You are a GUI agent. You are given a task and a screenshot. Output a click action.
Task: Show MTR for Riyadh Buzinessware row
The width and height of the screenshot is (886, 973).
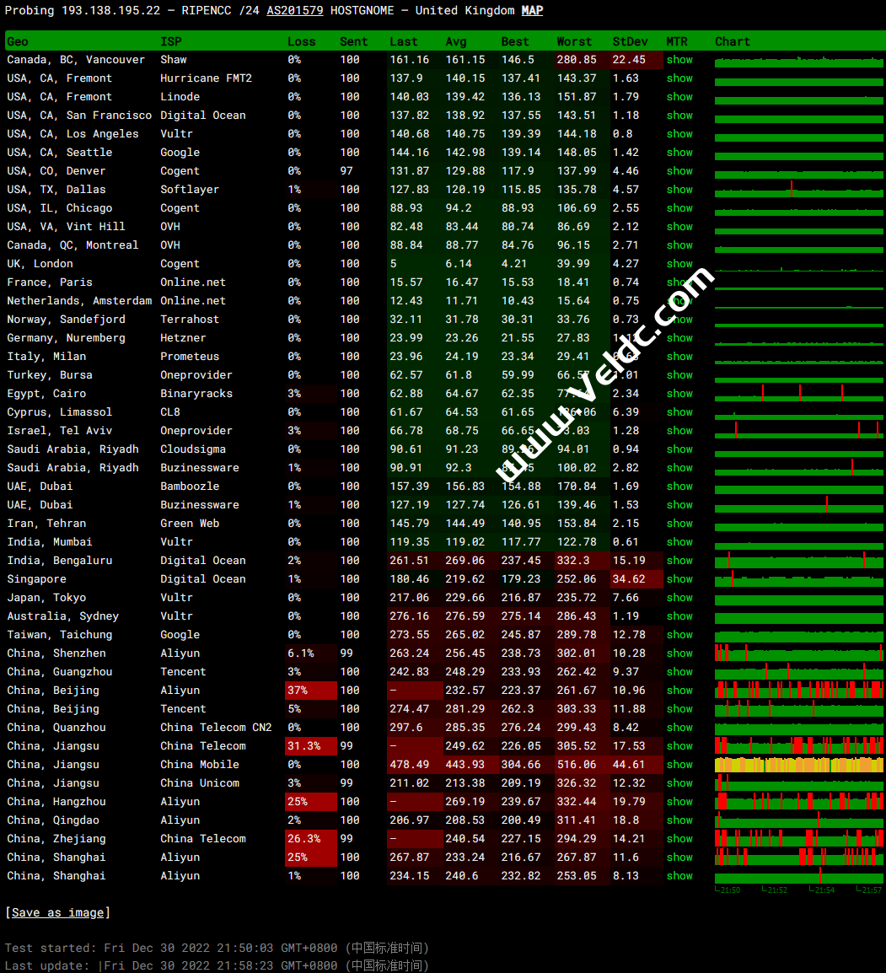679,468
